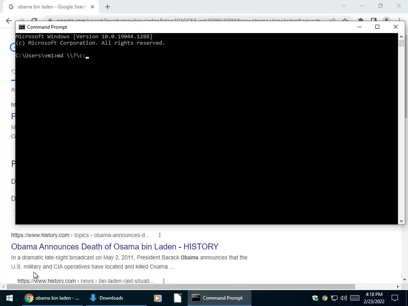Open network status tray icon
This screenshot has height=306, width=408.
334,298
